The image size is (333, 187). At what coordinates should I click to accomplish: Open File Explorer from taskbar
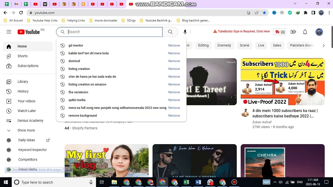point(114,182)
